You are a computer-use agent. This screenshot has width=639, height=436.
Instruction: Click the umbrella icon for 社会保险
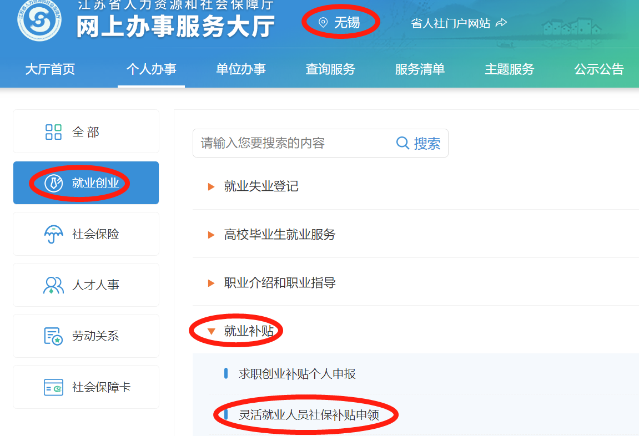pyautogui.click(x=53, y=234)
